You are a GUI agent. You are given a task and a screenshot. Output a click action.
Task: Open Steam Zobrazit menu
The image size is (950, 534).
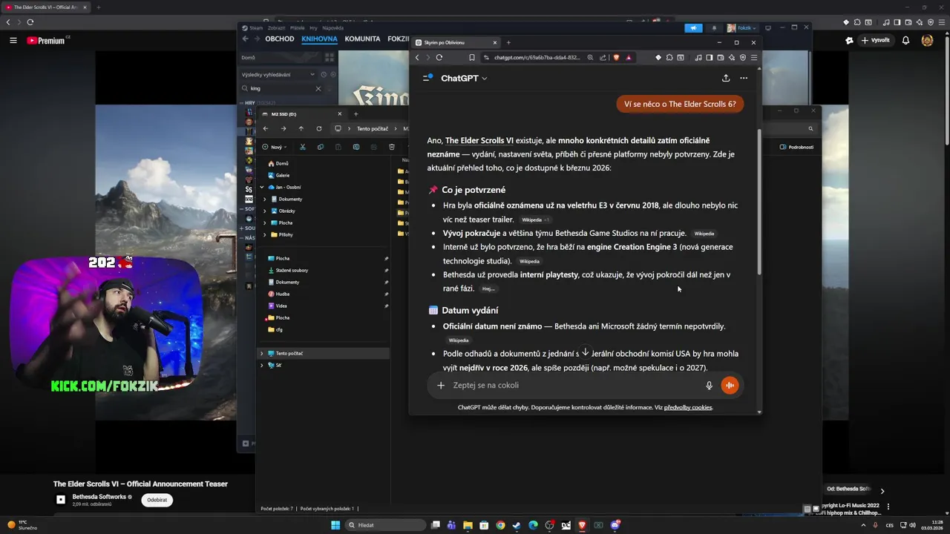(x=276, y=27)
